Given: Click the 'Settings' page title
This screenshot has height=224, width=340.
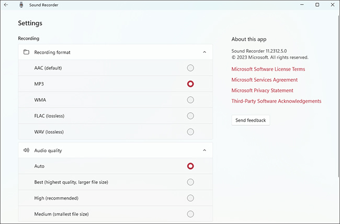Looking at the screenshot, I should 30,23.
